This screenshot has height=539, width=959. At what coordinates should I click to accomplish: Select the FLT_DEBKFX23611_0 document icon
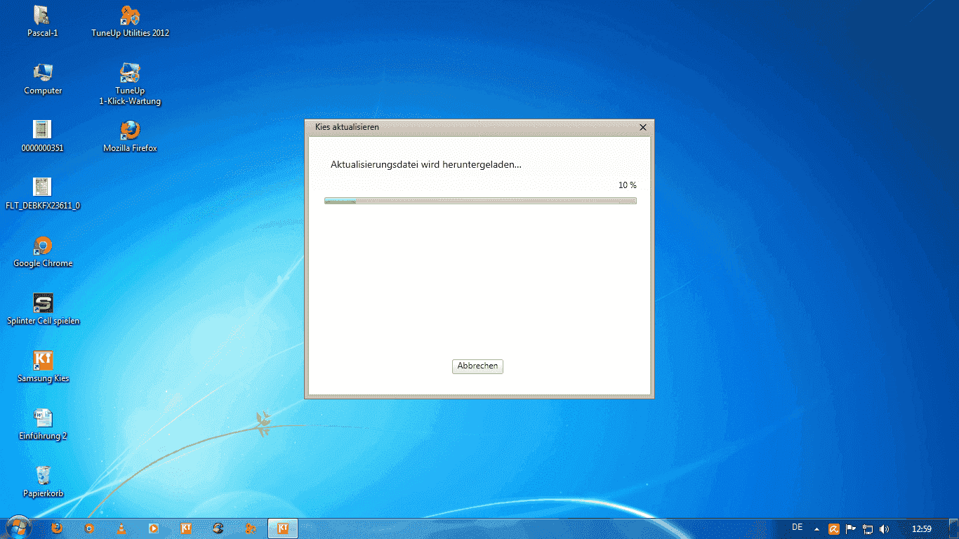(42, 194)
